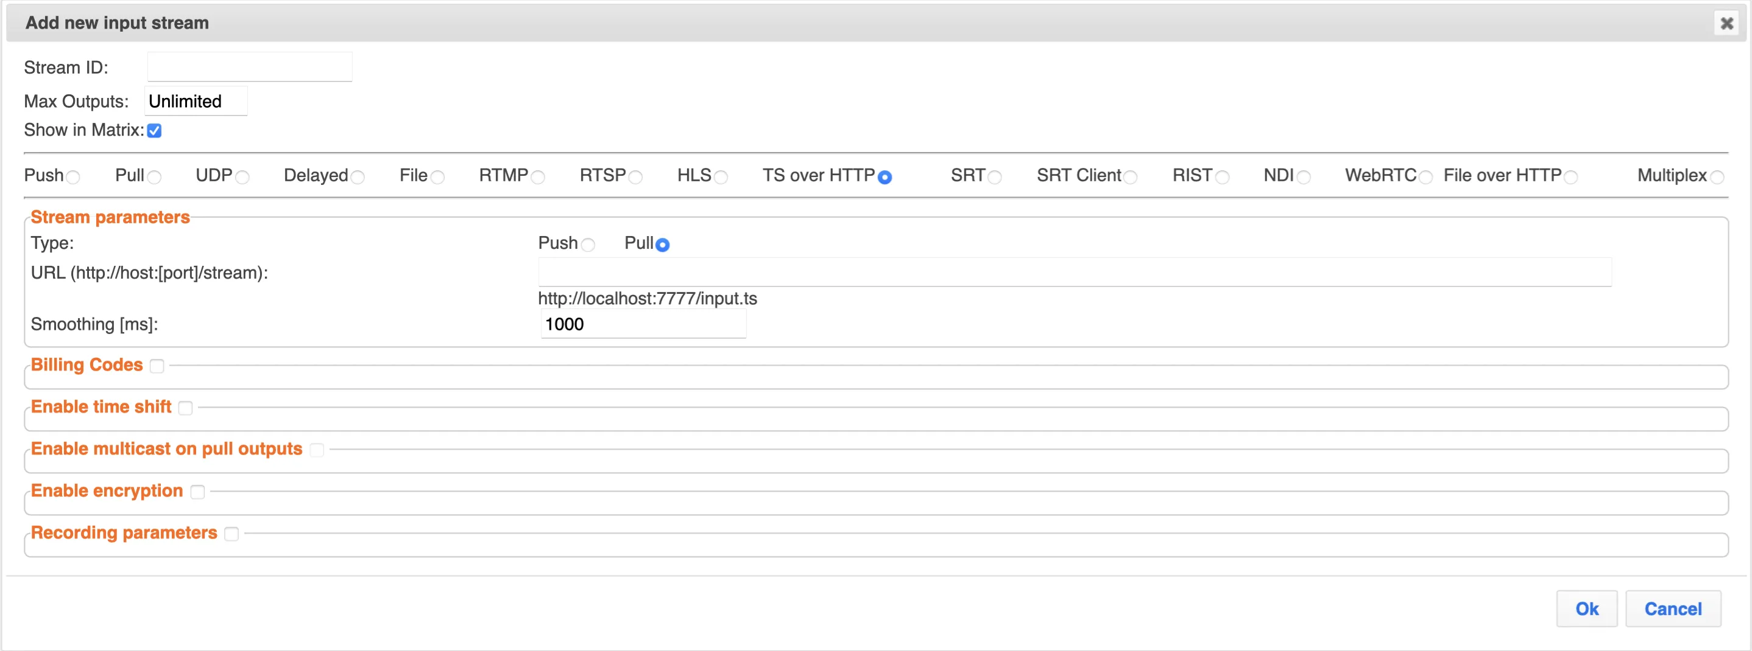1752x651 pixels.
Task: Enable the Billing Codes checkbox
Action: (157, 366)
